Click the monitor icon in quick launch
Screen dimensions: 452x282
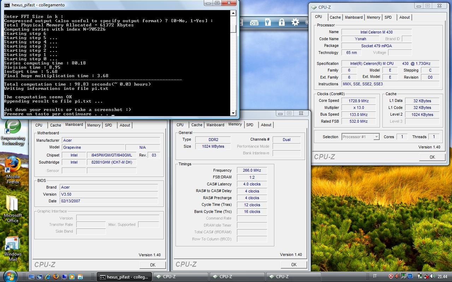pos(64,277)
